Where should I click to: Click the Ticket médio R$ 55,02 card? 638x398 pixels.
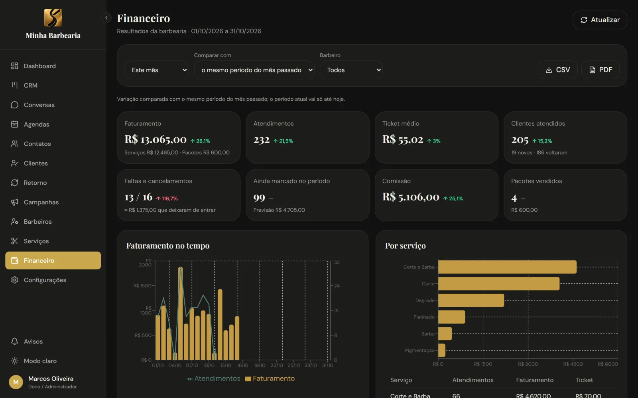coord(436,137)
